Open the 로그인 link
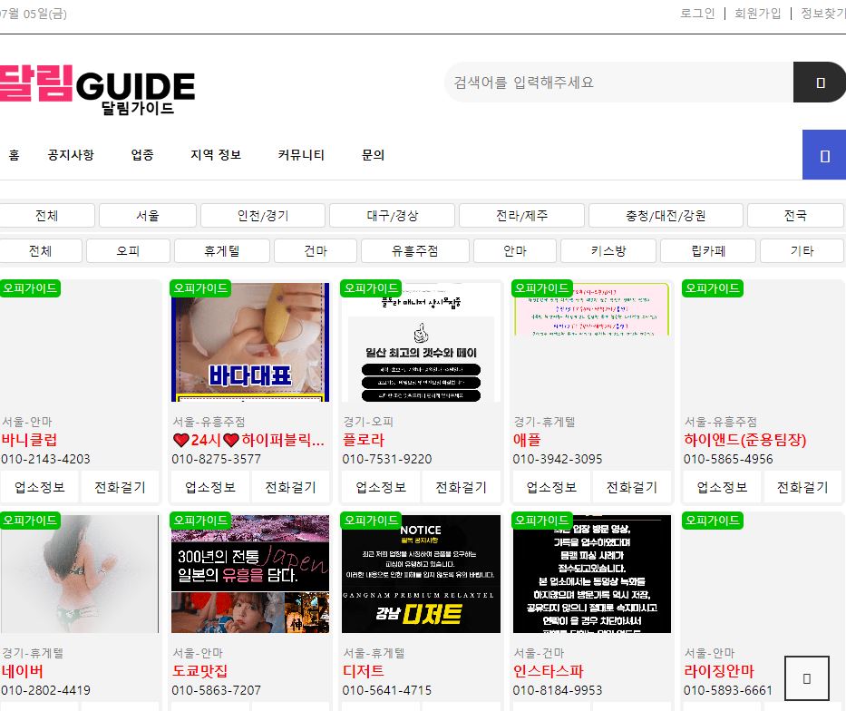This screenshot has width=846, height=711. click(x=697, y=14)
